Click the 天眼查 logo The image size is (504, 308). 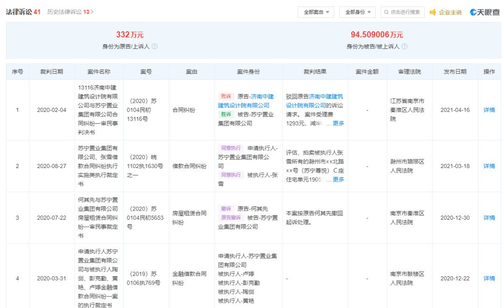[x=485, y=12]
